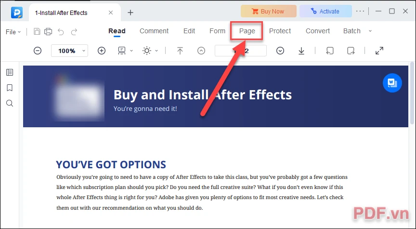Open the page display mode icon

[x=122, y=51]
